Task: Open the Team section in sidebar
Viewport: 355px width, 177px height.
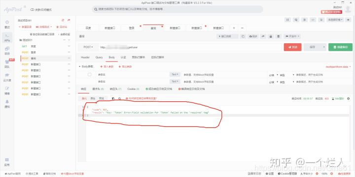Action: pos(7,64)
